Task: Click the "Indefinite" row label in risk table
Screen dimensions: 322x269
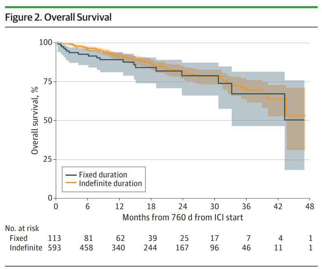Action: 26,248
